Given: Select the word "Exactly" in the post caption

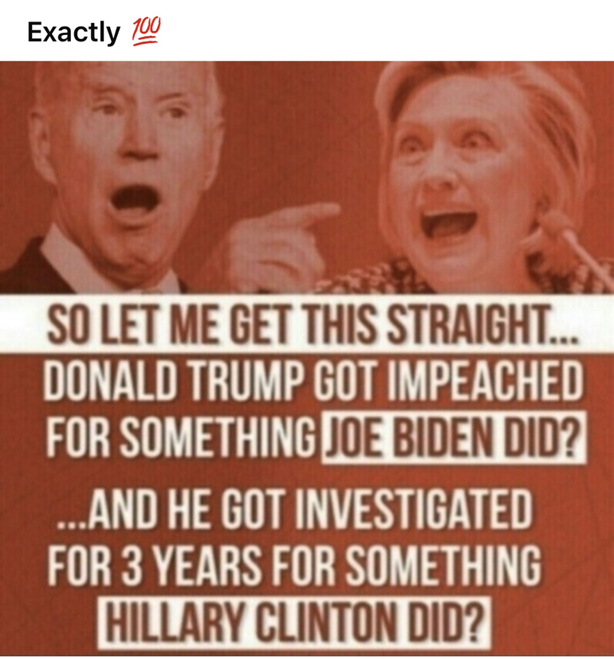Looking at the screenshot, I should (73, 33).
